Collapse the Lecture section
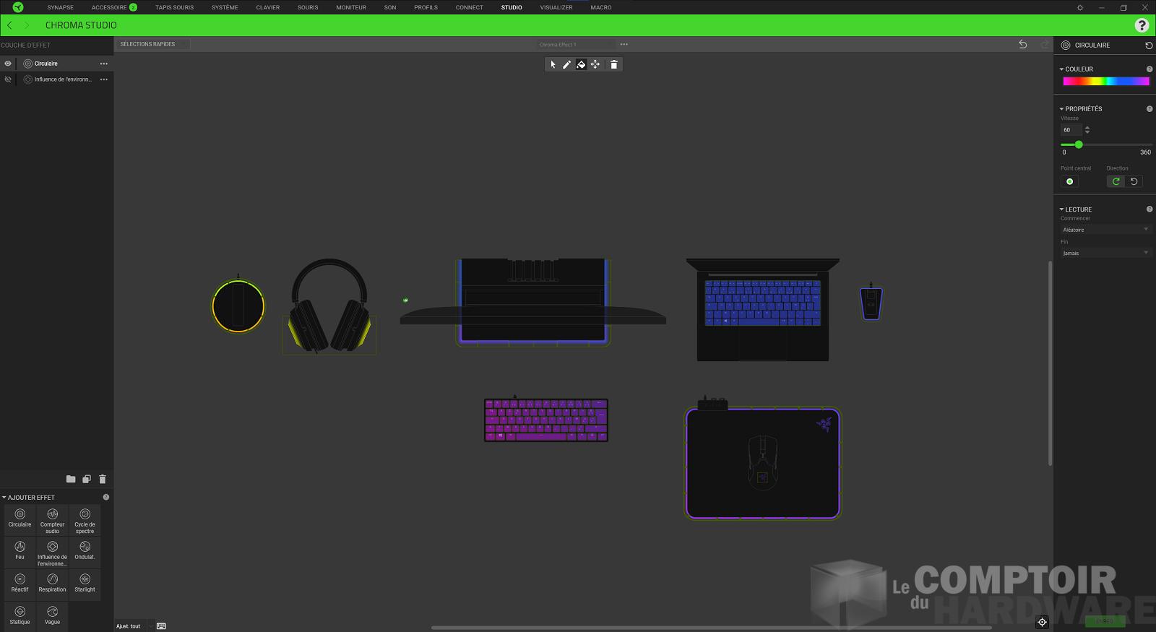 click(1061, 209)
